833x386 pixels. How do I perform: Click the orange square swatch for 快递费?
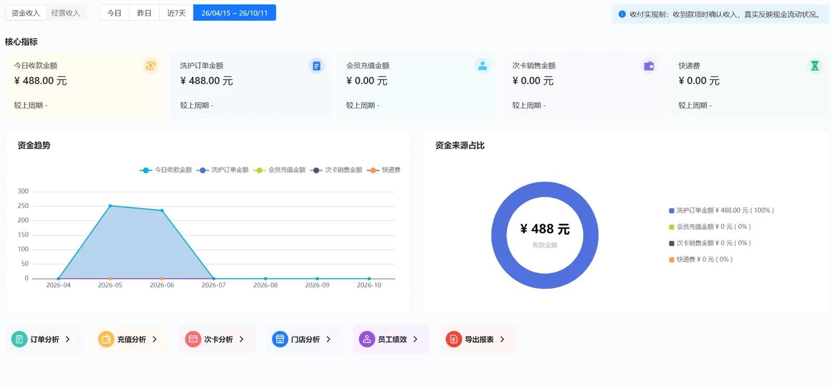point(672,260)
